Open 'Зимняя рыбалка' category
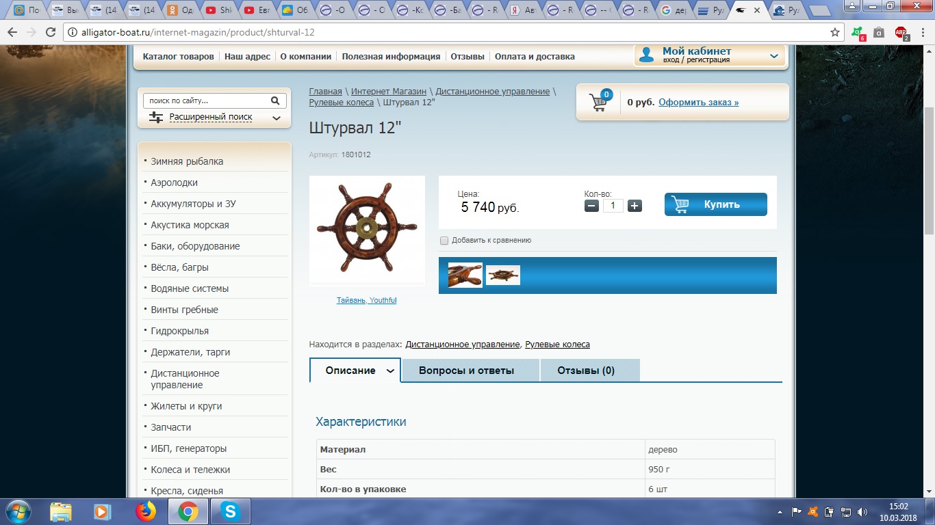The width and height of the screenshot is (935, 525). 187,161
